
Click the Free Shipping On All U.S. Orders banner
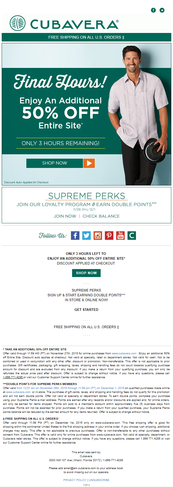point(86,37)
